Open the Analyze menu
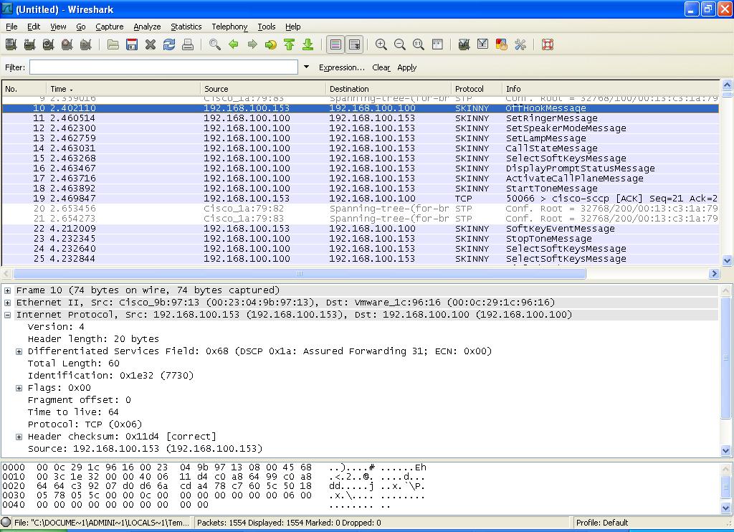Viewport: 734px width, 532px height. (147, 27)
